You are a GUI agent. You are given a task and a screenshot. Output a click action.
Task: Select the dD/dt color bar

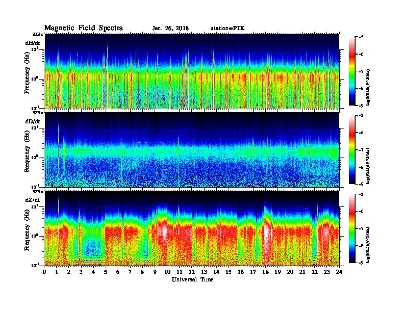click(352, 149)
